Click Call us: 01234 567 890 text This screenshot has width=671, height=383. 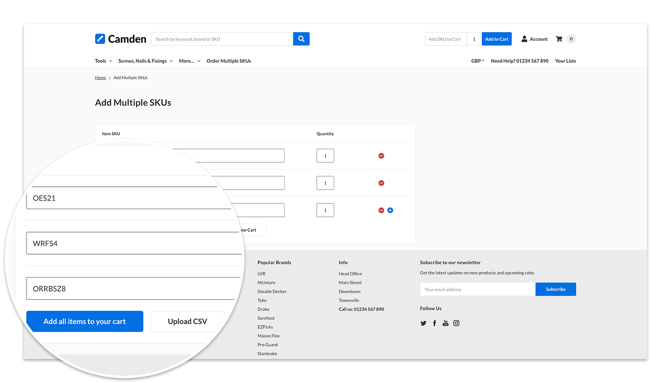coord(361,309)
